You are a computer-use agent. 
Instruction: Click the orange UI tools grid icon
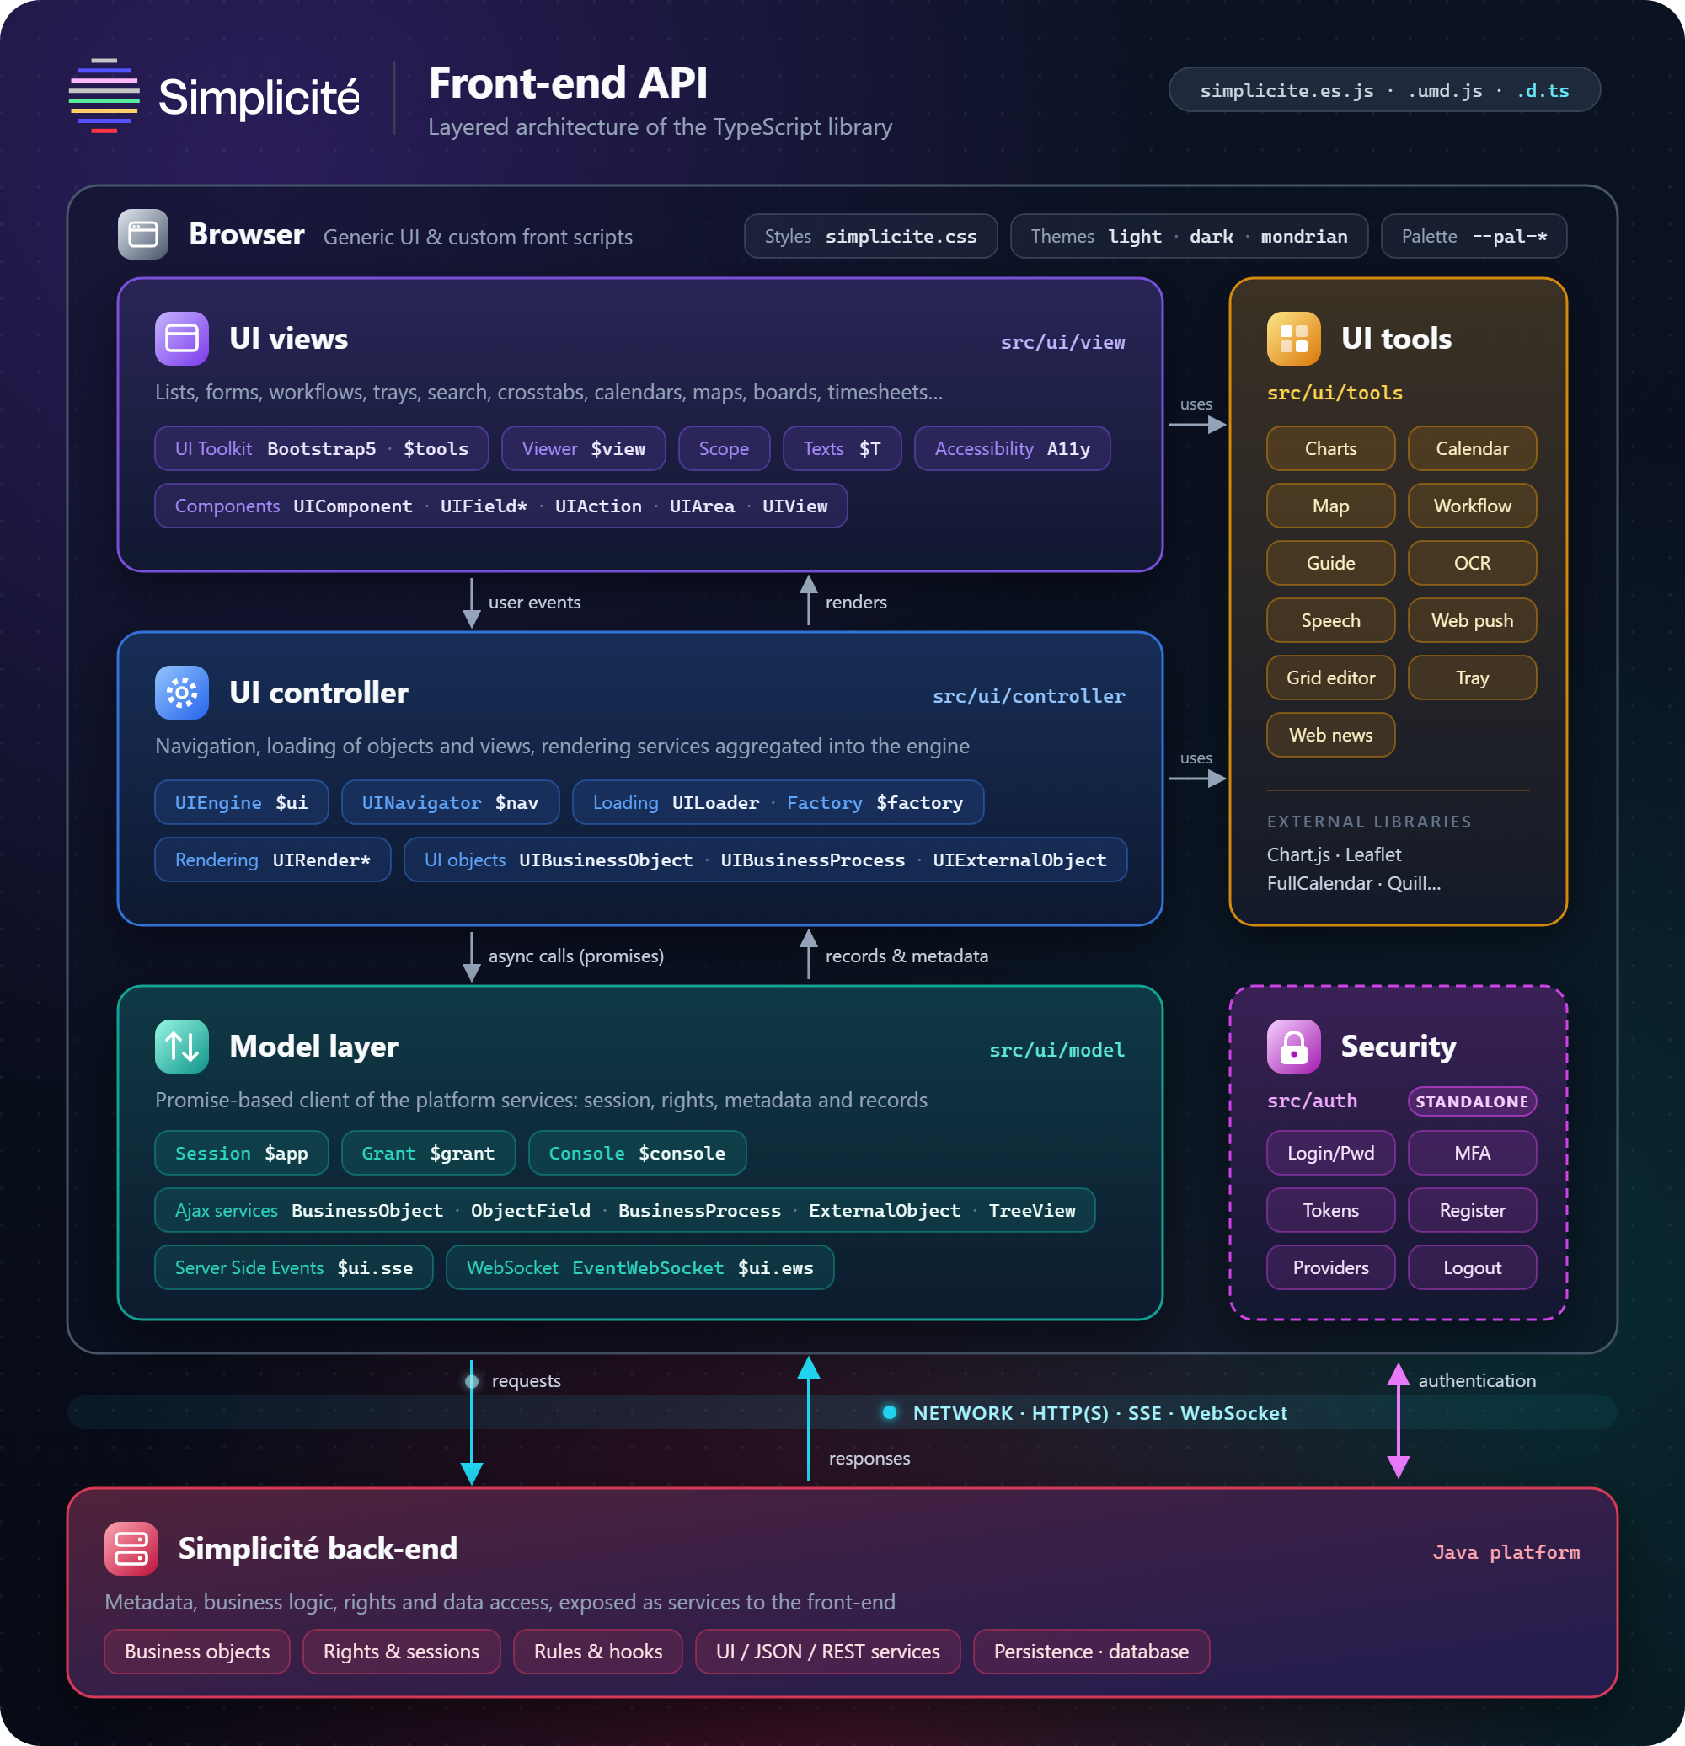coord(1293,339)
